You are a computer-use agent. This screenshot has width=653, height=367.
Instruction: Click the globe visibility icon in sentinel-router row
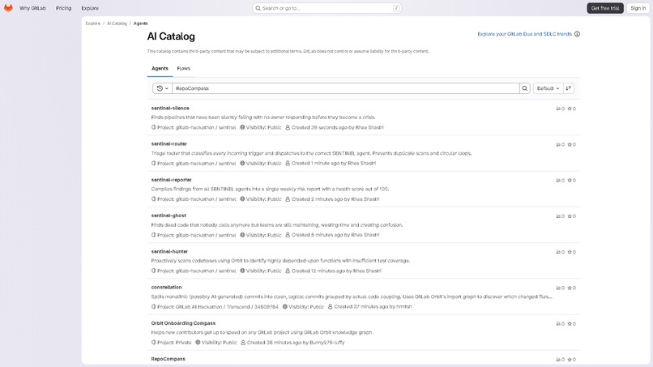(x=242, y=164)
